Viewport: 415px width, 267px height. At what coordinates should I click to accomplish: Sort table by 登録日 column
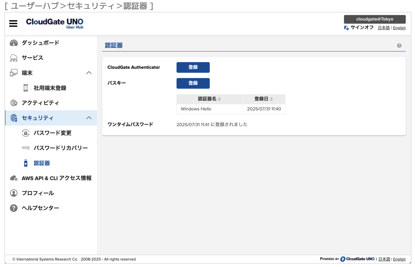coord(264,99)
